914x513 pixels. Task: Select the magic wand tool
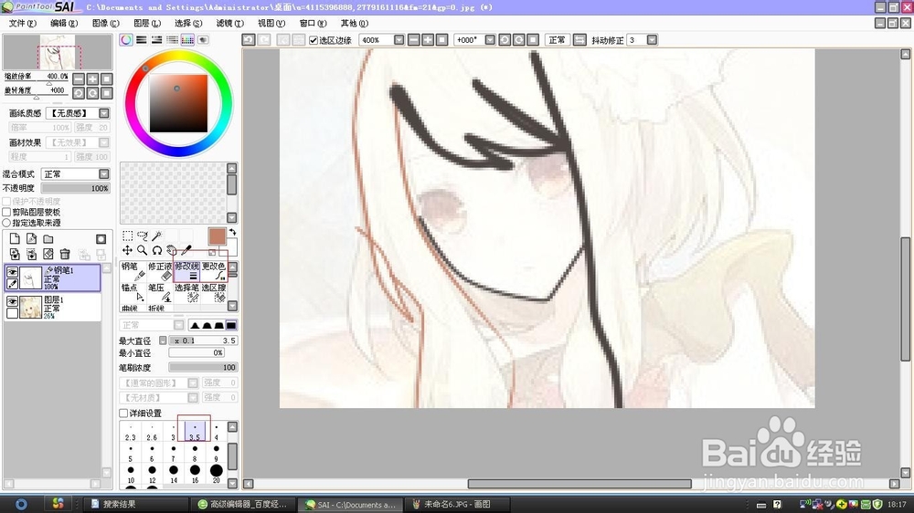[x=157, y=236]
